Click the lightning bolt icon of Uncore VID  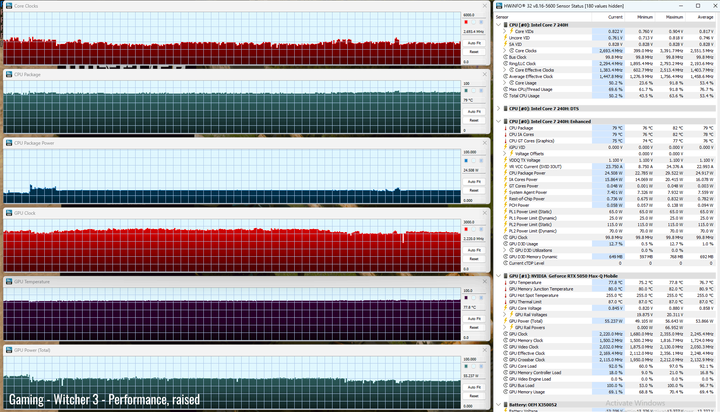(x=506, y=38)
